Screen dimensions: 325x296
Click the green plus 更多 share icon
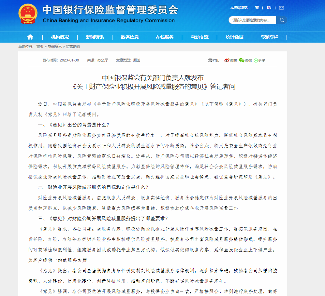[x=256, y=61]
